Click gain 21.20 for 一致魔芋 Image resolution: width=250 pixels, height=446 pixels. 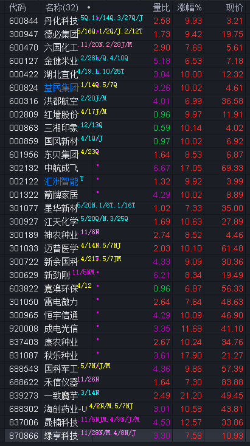tap(191, 395)
